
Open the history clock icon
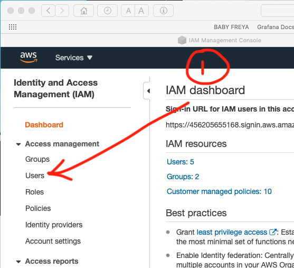[x=108, y=11]
